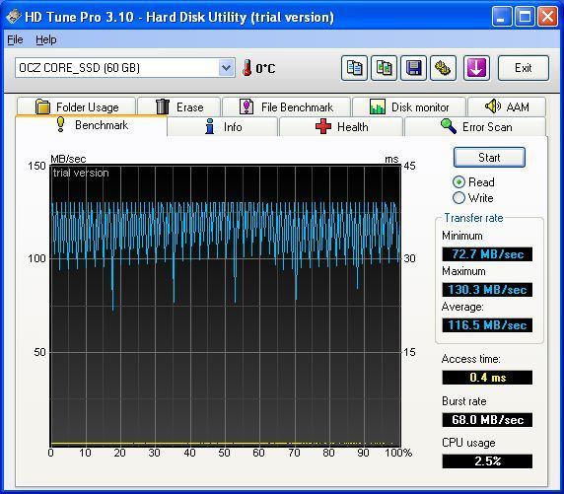Switch to the Error Scan tab
This screenshot has height=494, width=564.
[475, 127]
